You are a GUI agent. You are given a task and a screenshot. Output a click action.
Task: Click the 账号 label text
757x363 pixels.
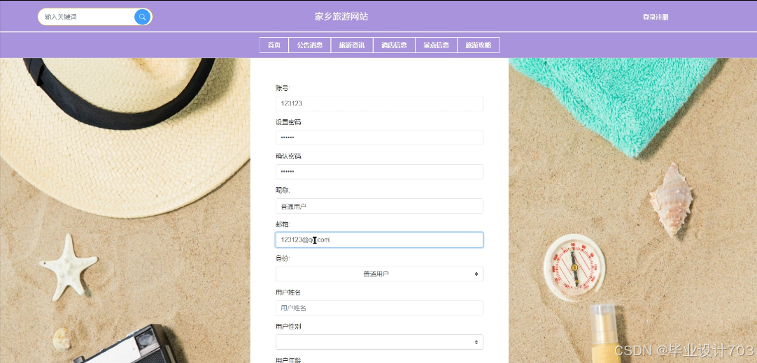tap(283, 88)
